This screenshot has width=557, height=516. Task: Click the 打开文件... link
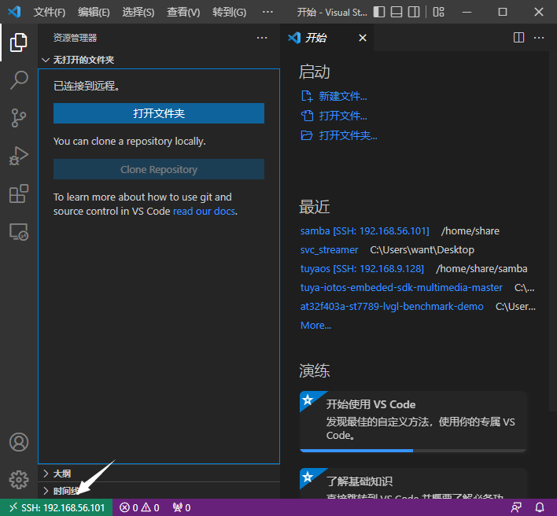(x=343, y=116)
